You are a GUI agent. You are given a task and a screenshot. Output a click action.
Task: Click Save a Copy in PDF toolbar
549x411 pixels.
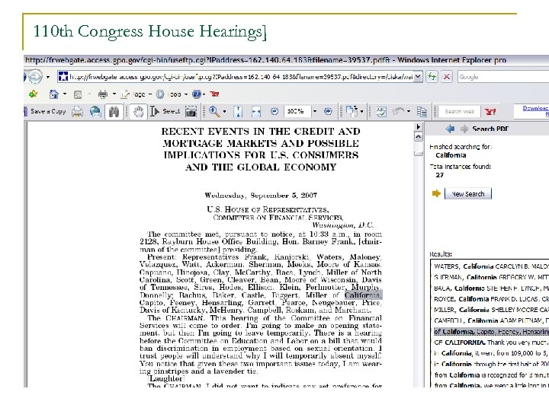46,111
